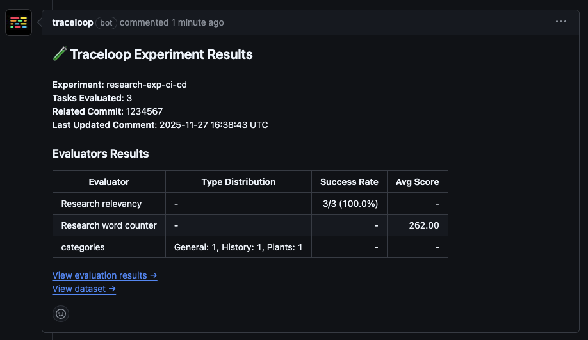Click the 'General: 1, History: 1, Plants: 1' cell
Image resolution: width=588 pixels, height=340 pixels.
[238, 247]
